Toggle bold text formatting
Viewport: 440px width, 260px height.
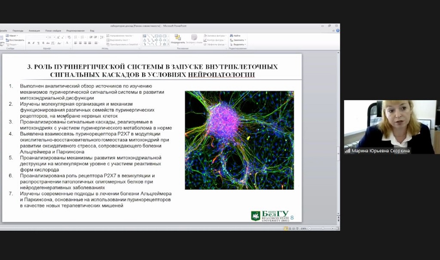tap(29, 43)
